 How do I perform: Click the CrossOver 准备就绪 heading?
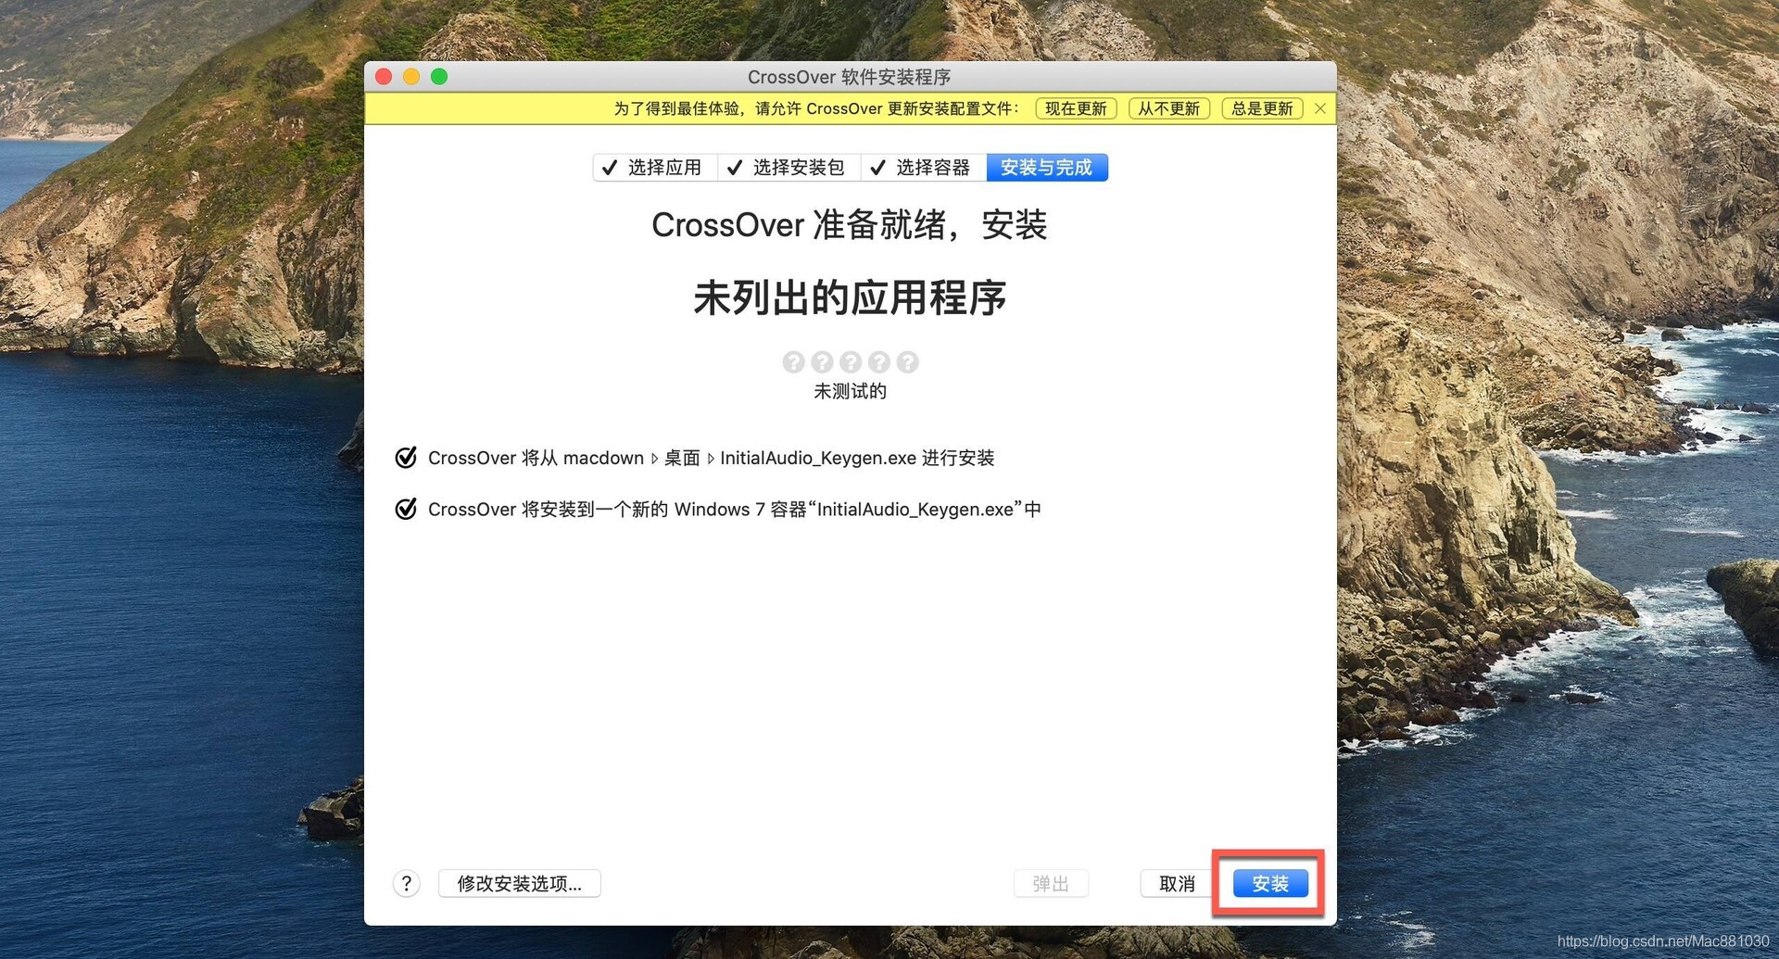[850, 225]
